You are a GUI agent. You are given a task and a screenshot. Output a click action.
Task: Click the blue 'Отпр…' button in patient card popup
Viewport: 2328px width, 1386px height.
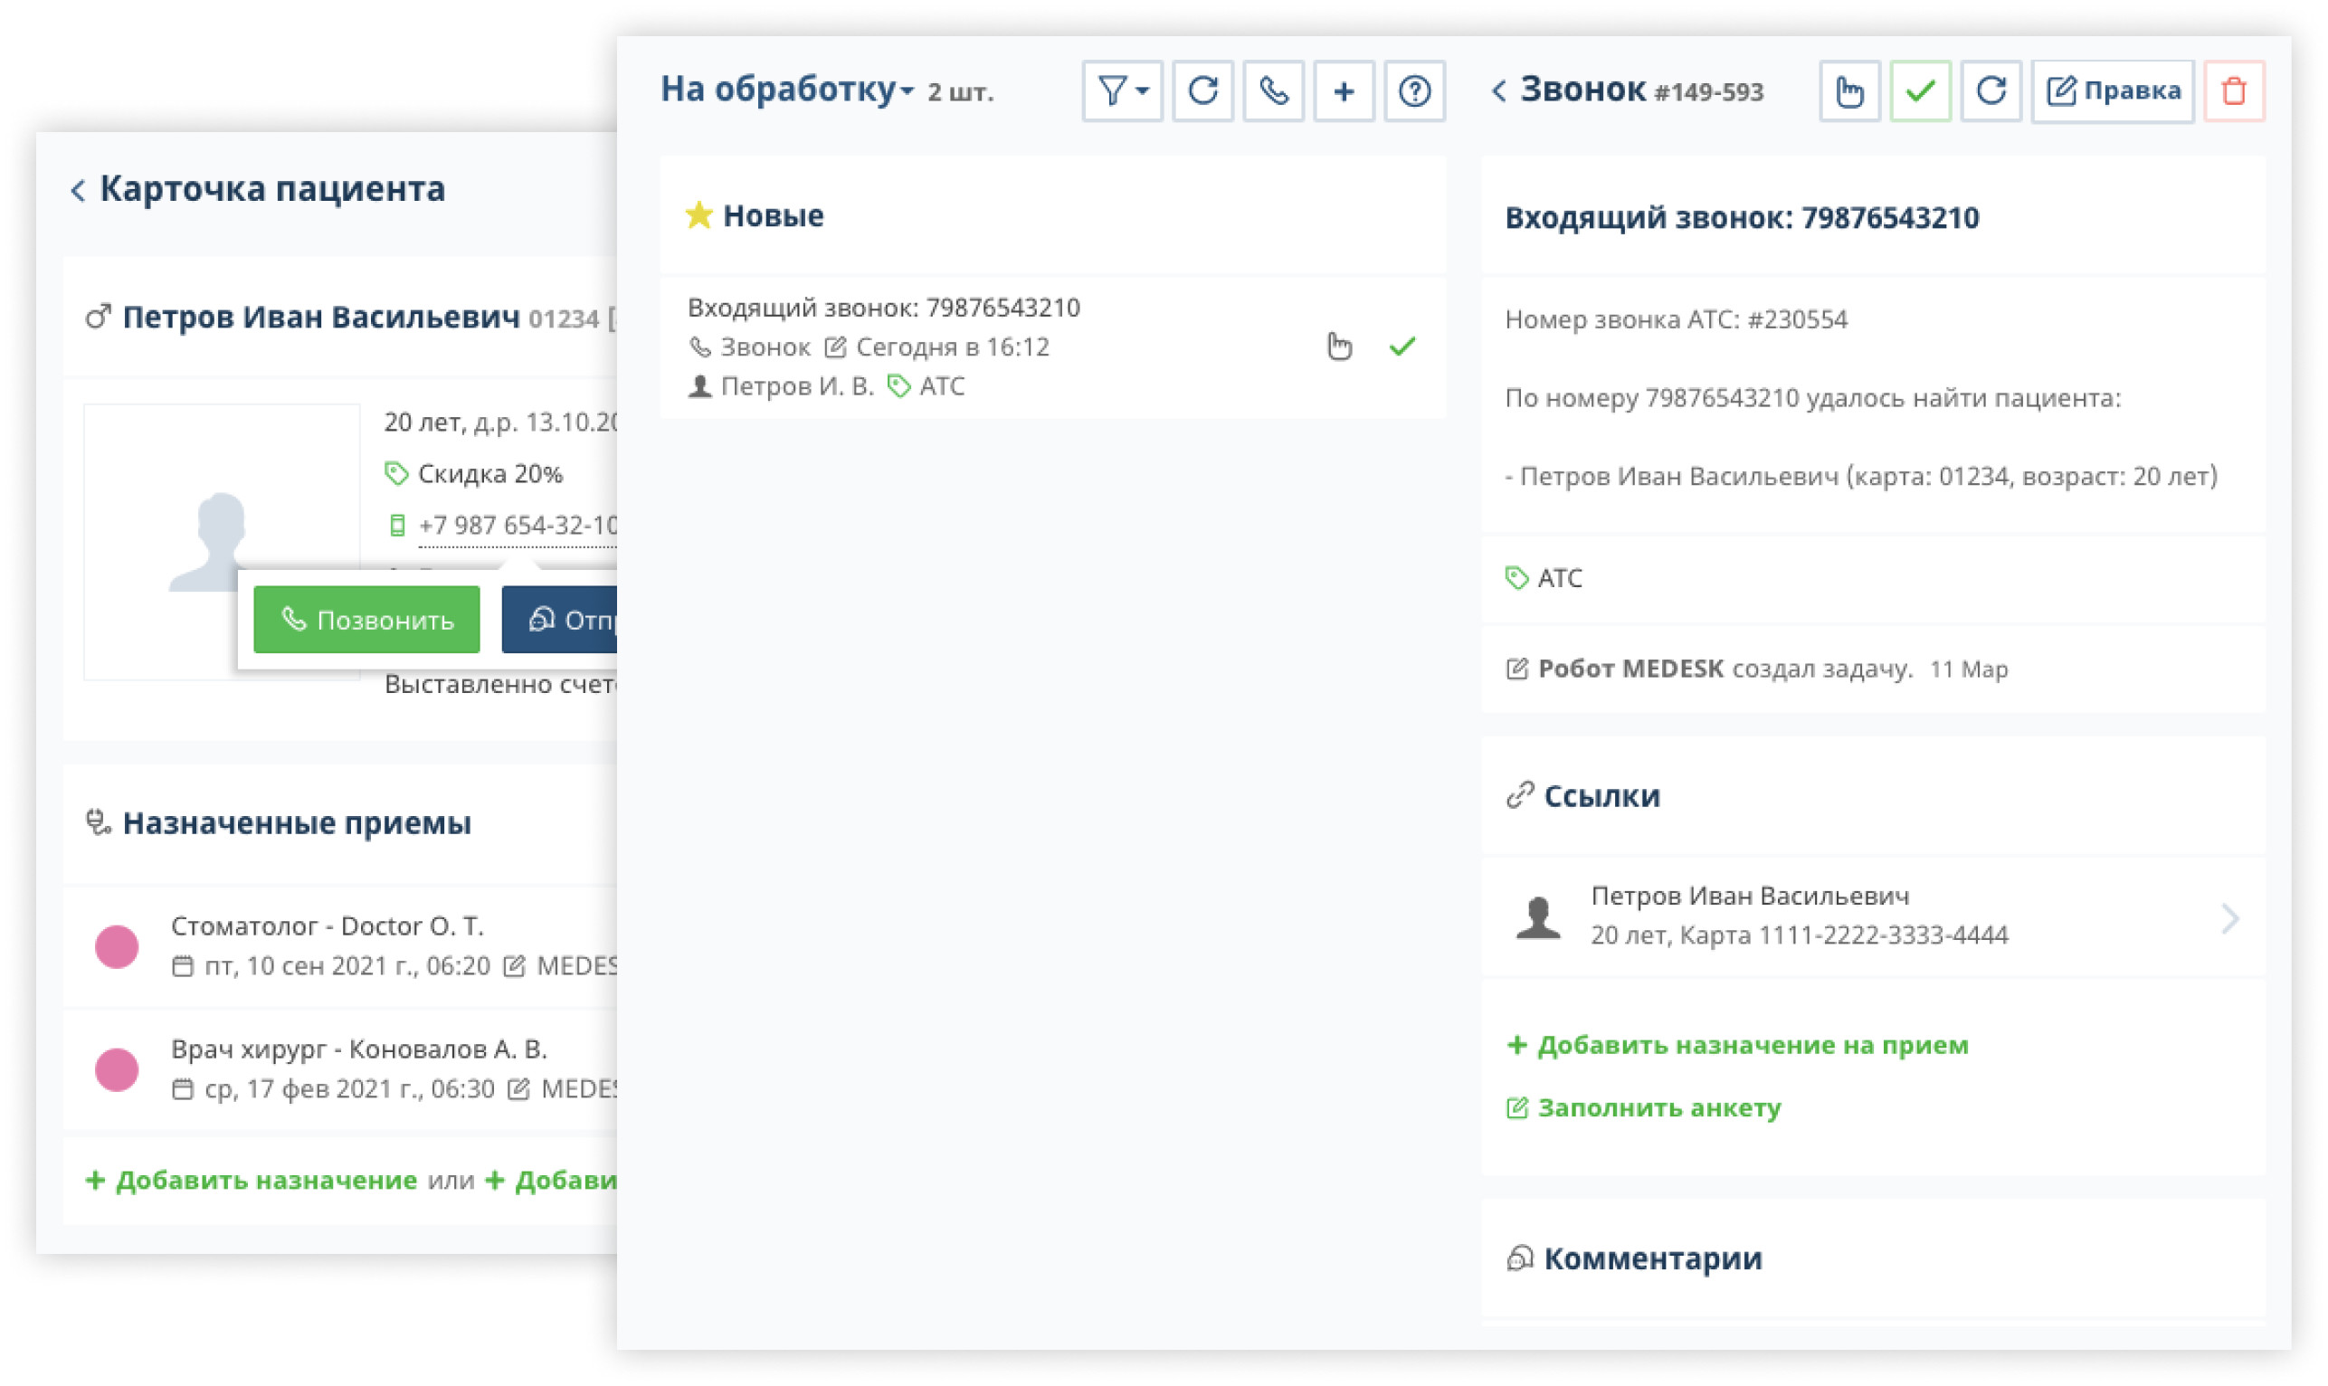(559, 619)
